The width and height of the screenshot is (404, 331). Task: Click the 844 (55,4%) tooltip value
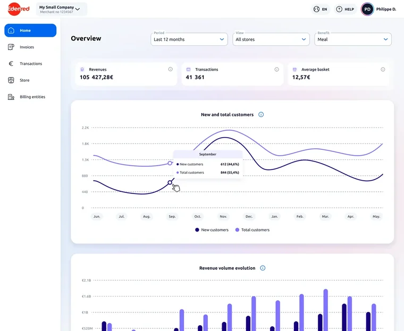[x=230, y=173]
